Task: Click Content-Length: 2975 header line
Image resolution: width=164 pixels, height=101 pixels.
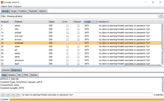Action: coord(12,88)
